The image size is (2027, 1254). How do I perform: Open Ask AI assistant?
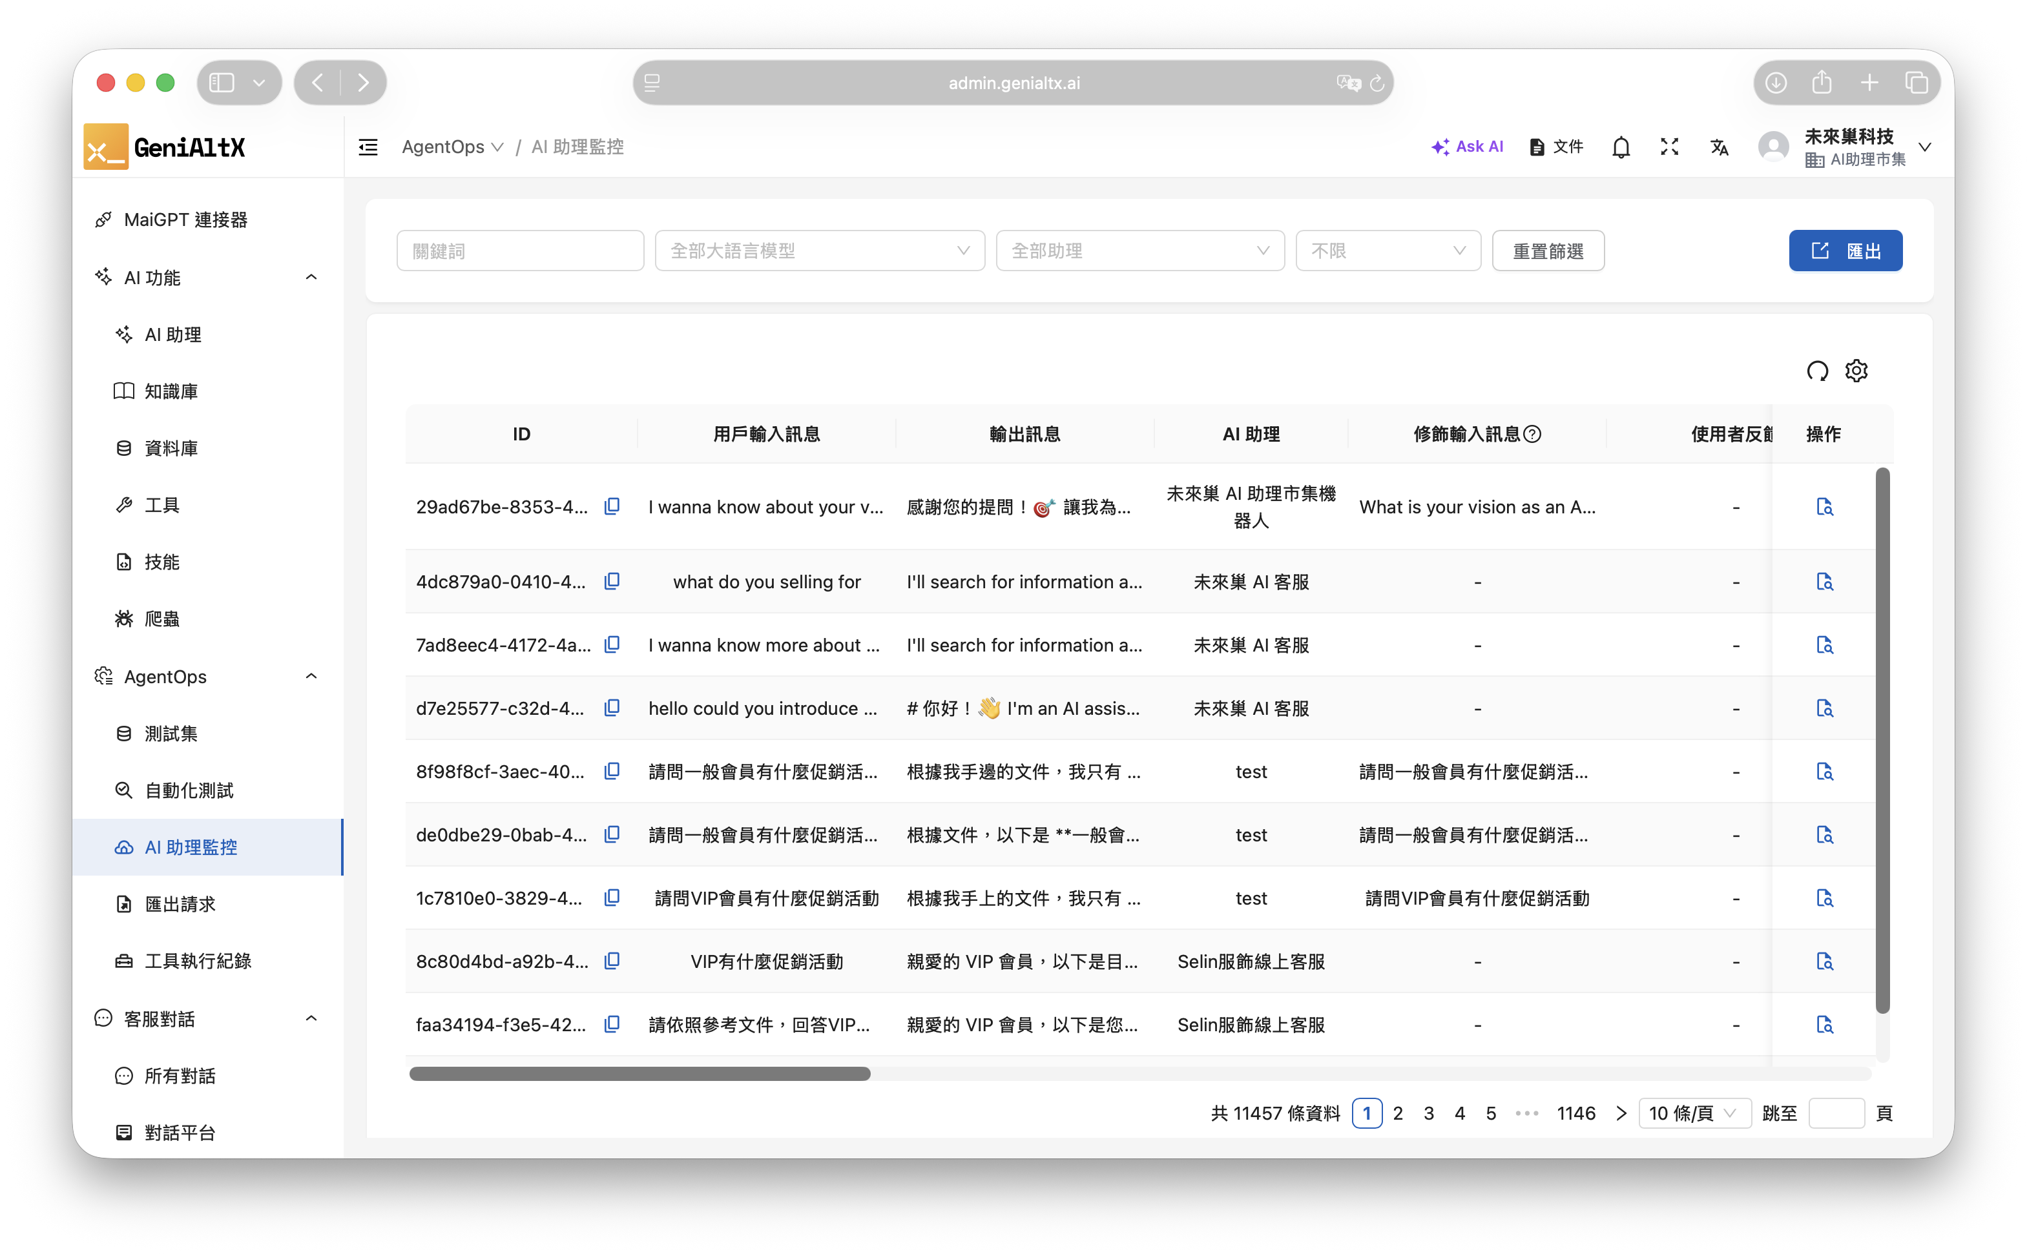click(x=1467, y=147)
